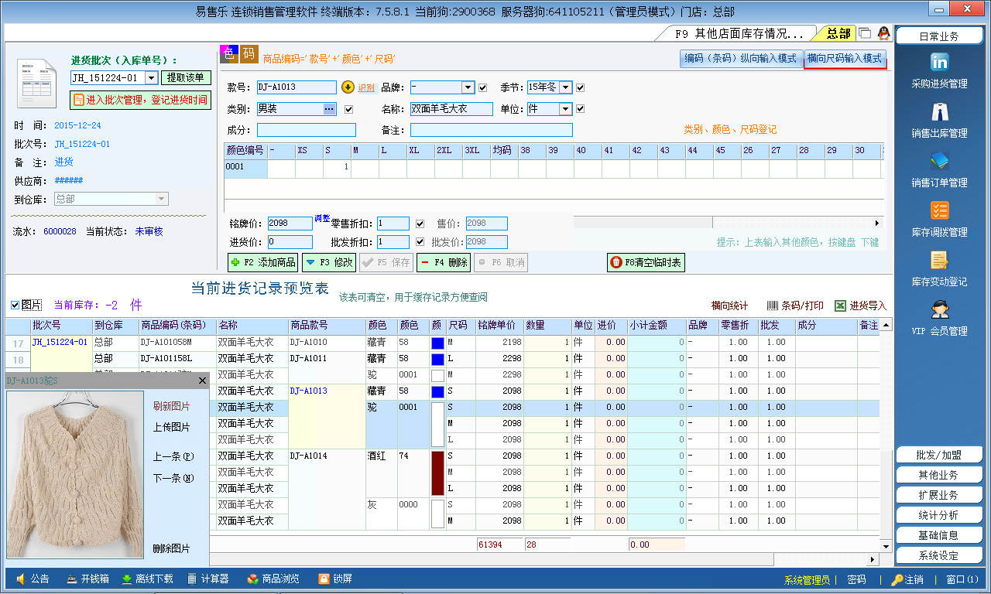Open VIP 会员管理 member icon
991x594 pixels.
point(939,310)
